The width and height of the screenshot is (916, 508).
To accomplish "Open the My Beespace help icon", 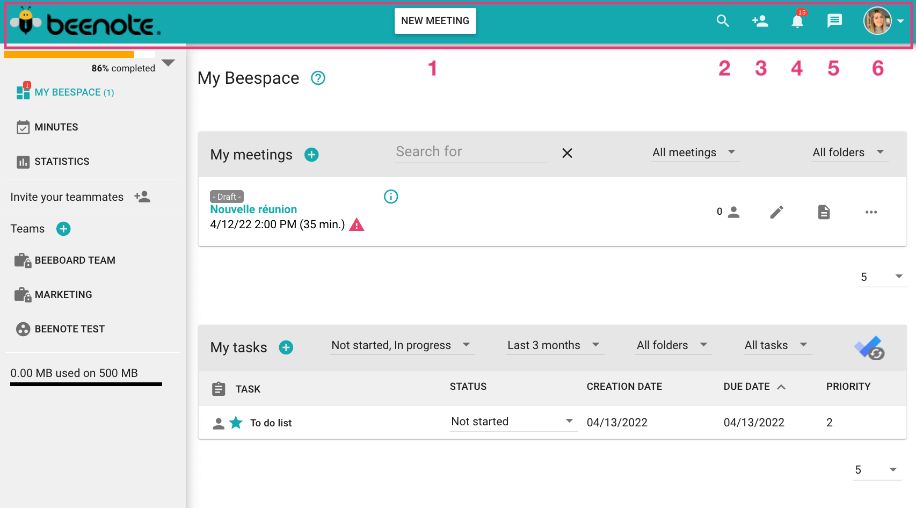I will pos(318,78).
